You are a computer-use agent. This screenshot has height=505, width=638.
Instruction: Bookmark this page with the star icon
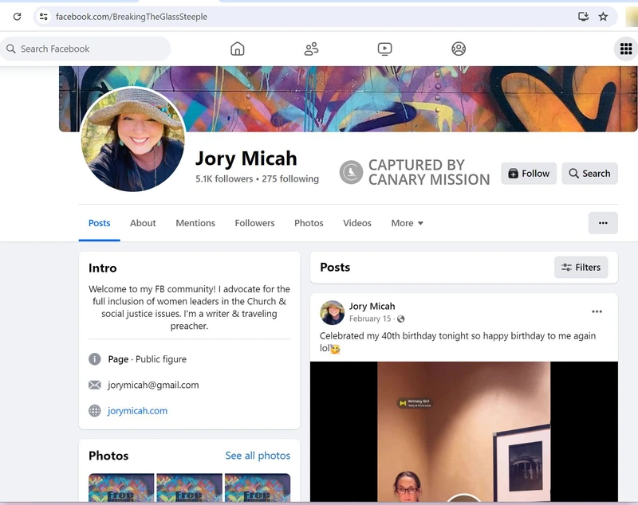[x=603, y=17]
